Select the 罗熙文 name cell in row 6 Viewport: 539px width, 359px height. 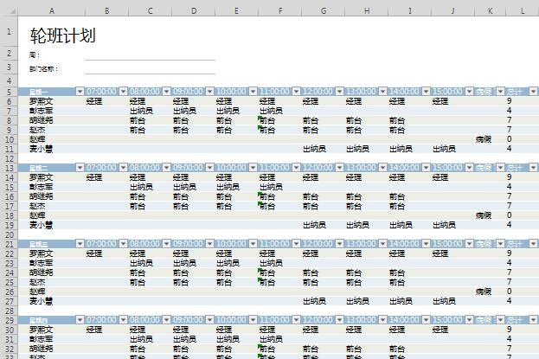tap(42, 101)
